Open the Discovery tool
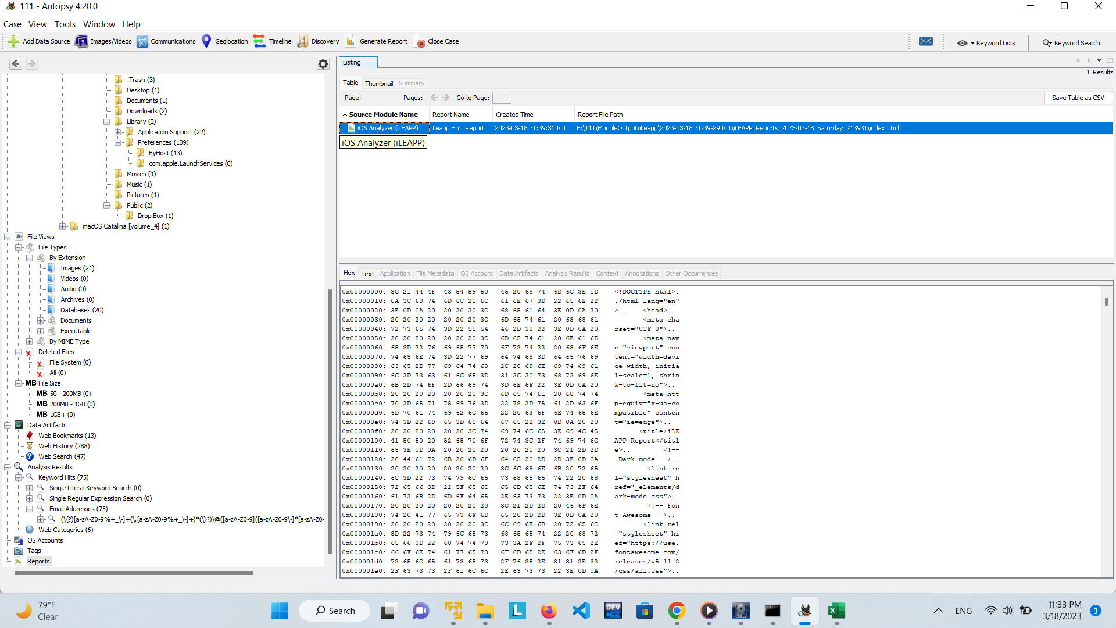 [318, 41]
